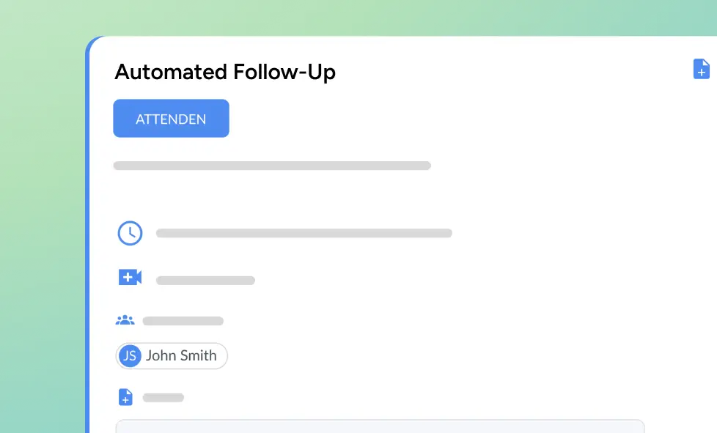Screen dimensions: 717x433
Task: Click the clock time icon
Action: point(130,233)
